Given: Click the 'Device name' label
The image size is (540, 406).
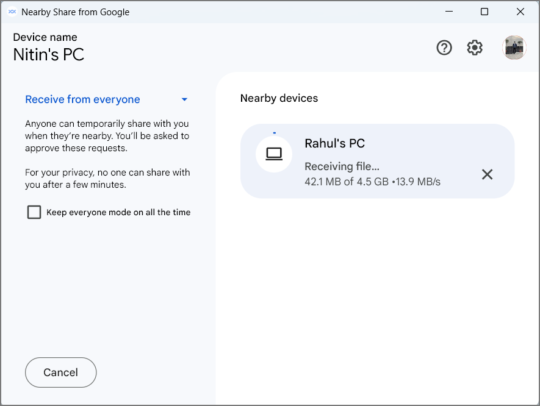Looking at the screenshot, I should (x=45, y=37).
